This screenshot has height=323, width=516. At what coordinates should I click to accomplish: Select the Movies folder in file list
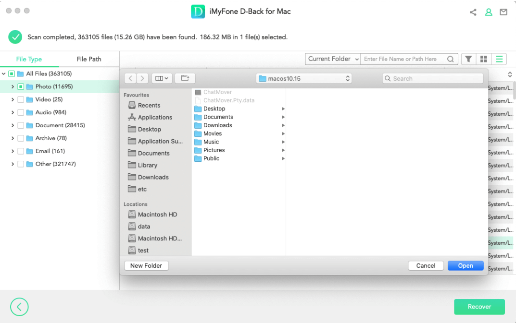(239, 133)
